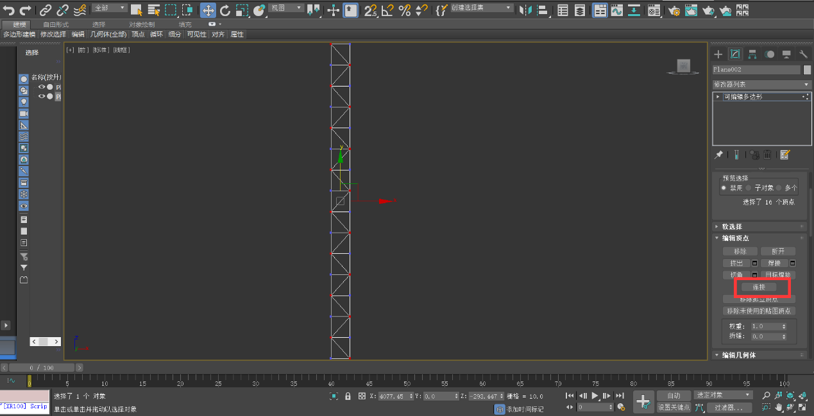
Task: Switch to the Hierarchy panel tab
Action: (752, 54)
